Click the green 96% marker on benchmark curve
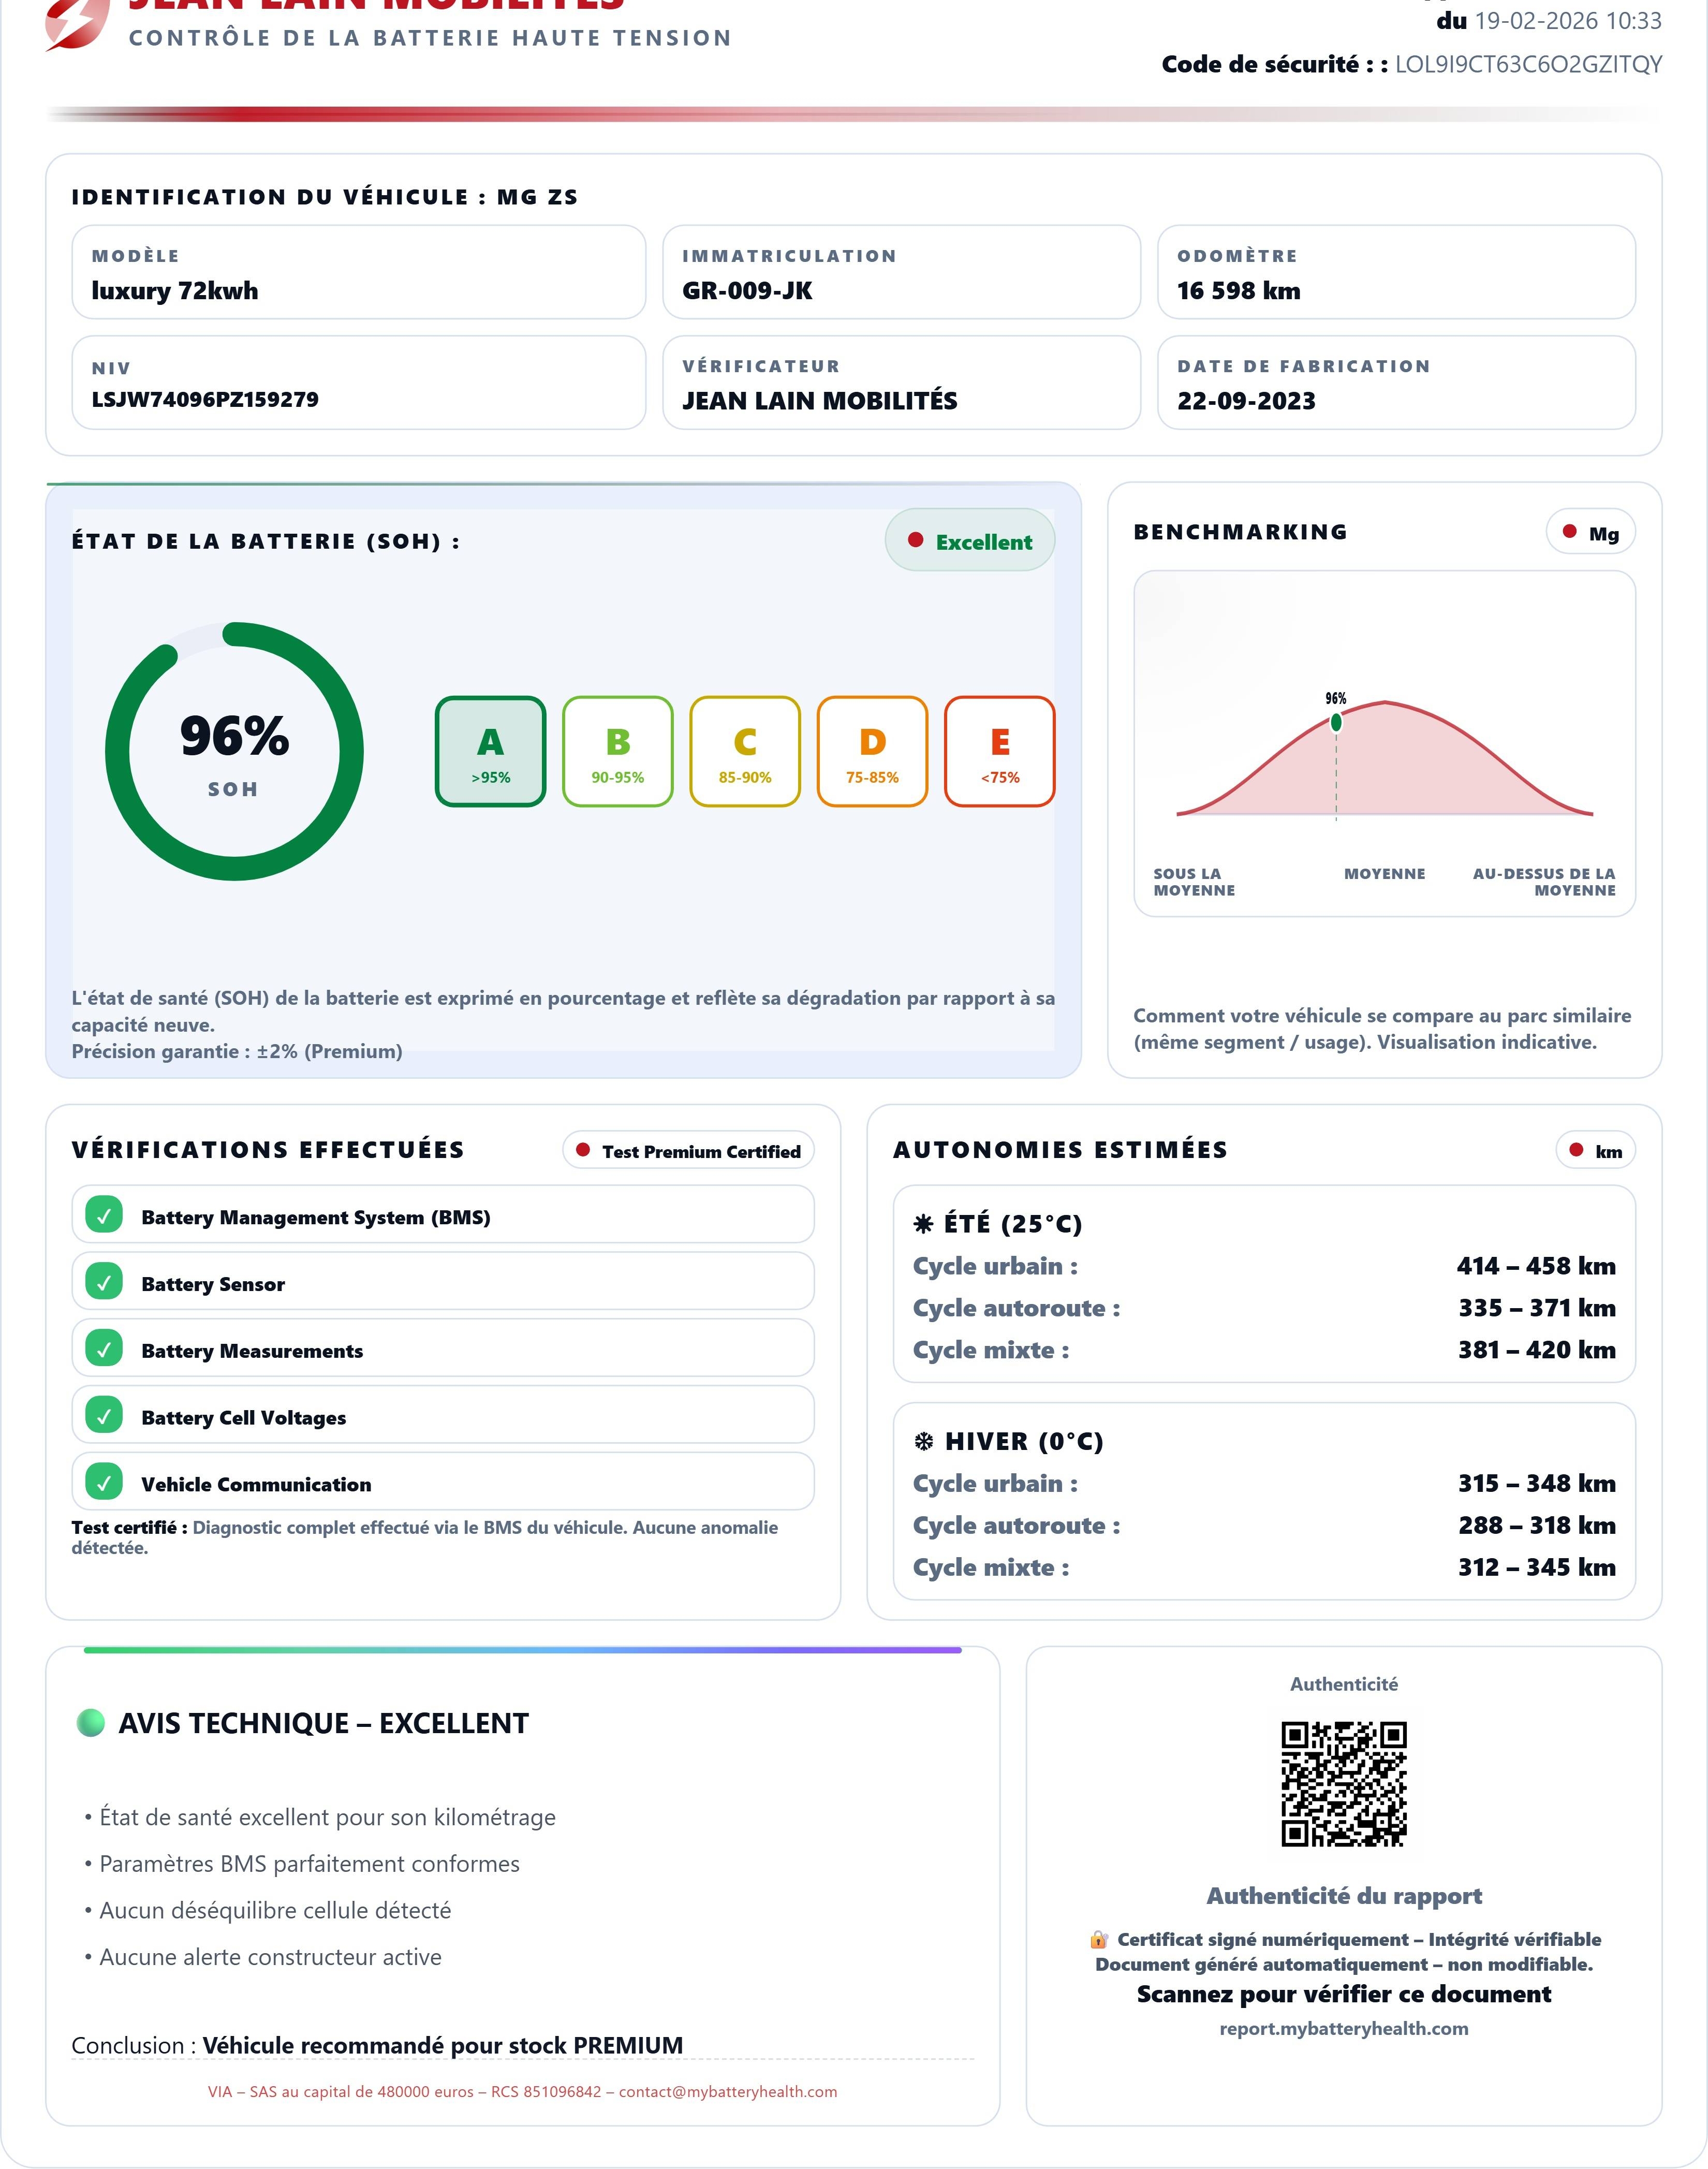Screen dimensions: 1708x2169 click(1336, 722)
